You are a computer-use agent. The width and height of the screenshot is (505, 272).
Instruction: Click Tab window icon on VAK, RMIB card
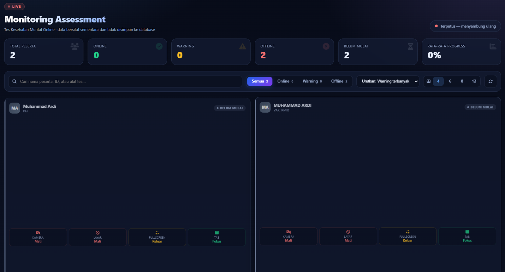coord(467,232)
